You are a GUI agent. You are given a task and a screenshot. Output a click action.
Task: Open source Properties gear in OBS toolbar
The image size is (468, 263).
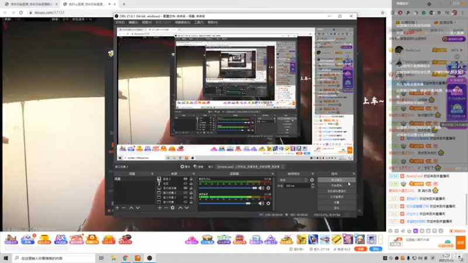click(x=185, y=167)
